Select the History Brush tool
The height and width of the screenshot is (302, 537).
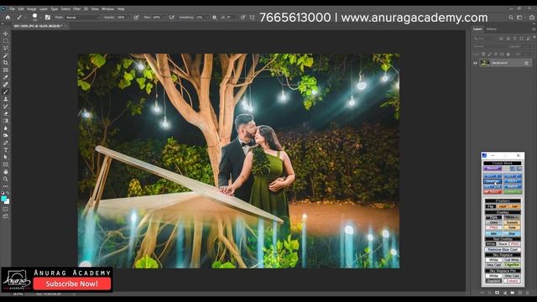click(6, 107)
